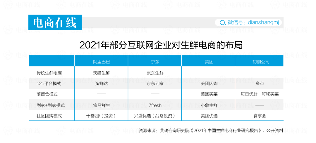This screenshot has width=316, height=143.
Task: Click the 7fresh cell
Action: pyautogui.click(x=155, y=105)
